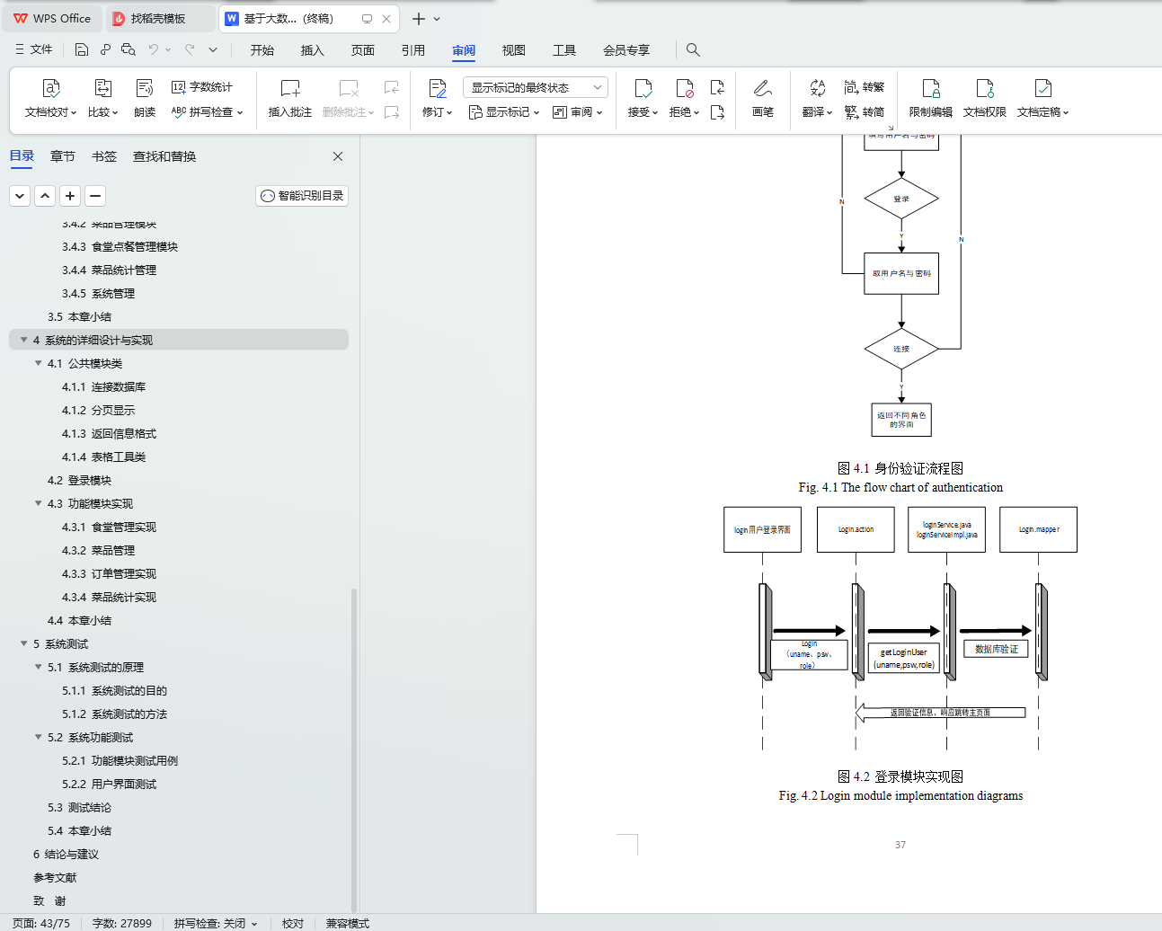This screenshot has height=931, width=1162.
Task: Collapse the 5 系统测试 section
Action: tap(24, 643)
